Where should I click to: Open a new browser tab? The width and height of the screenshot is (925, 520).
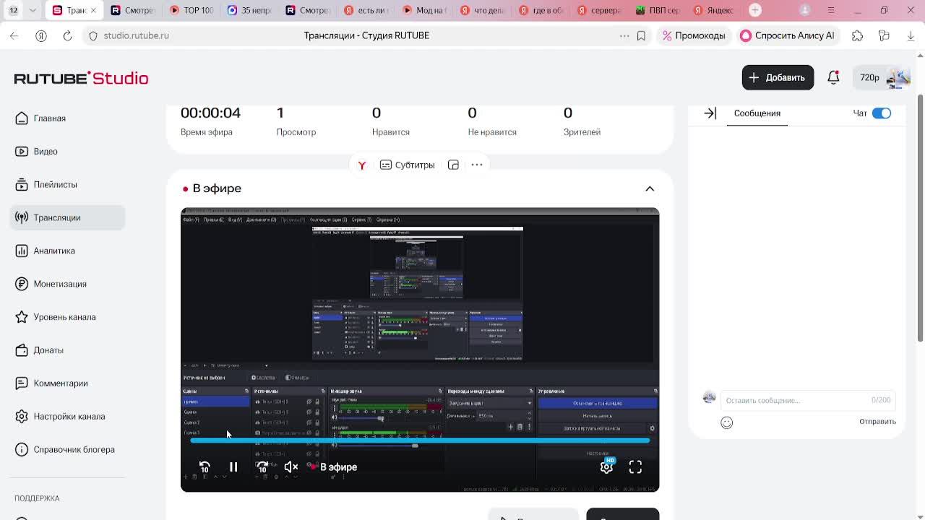click(755, 10)
